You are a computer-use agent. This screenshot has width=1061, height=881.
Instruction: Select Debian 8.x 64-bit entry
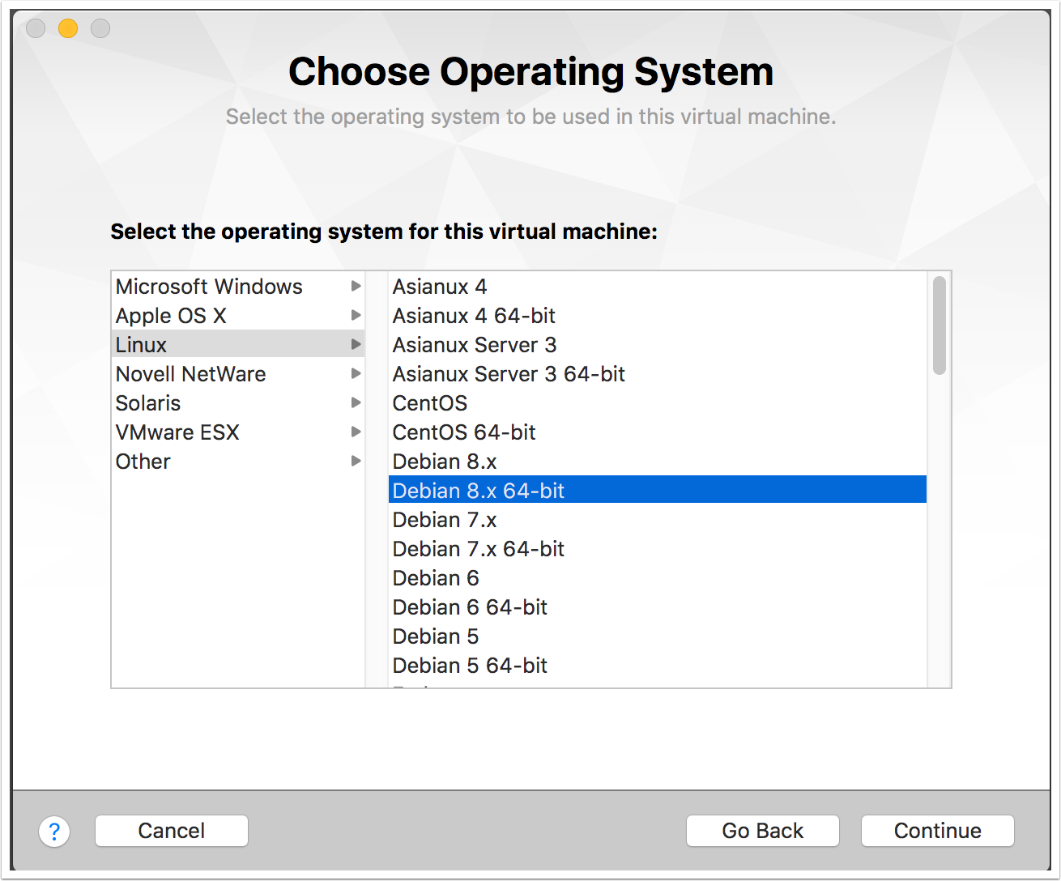click(478, 491)
